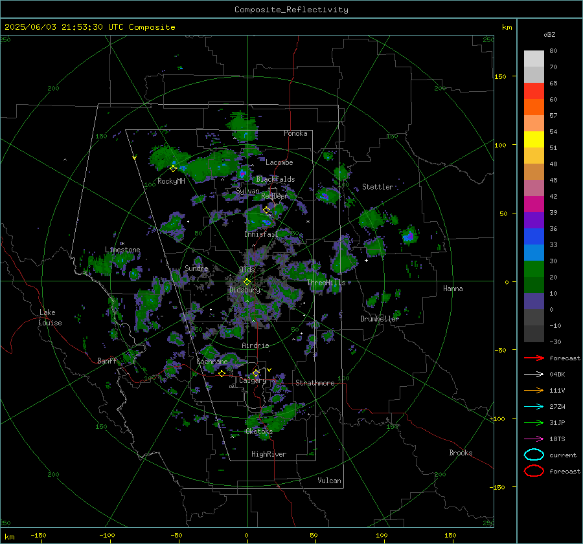The height and width of the screenshot is (544, 583).
Task: Click the storm cell east of Stettler
Action: coord(409,236)
